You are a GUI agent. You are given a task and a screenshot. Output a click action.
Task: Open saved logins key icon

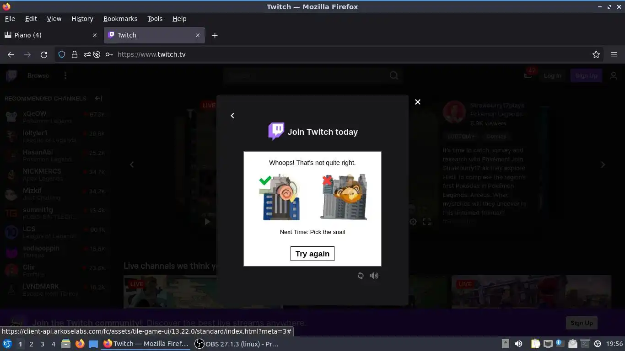(x=109, y=54)
